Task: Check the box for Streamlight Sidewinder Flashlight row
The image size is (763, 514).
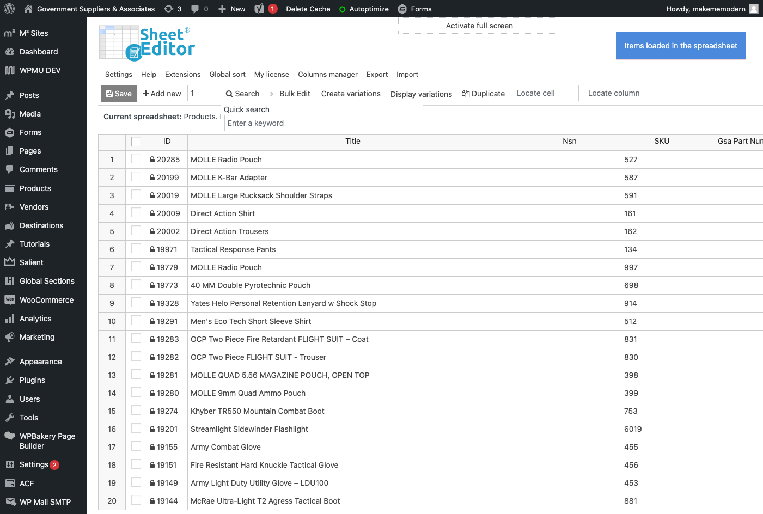Action: [136, 429]
